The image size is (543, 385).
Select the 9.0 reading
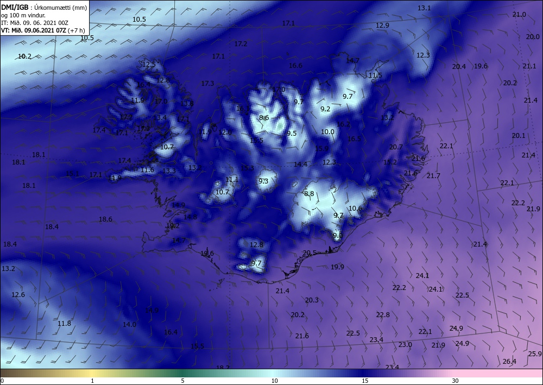(x=337, y=236)
